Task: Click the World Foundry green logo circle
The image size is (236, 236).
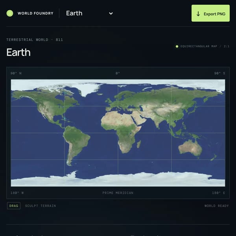Action: (x=10, y=13)
